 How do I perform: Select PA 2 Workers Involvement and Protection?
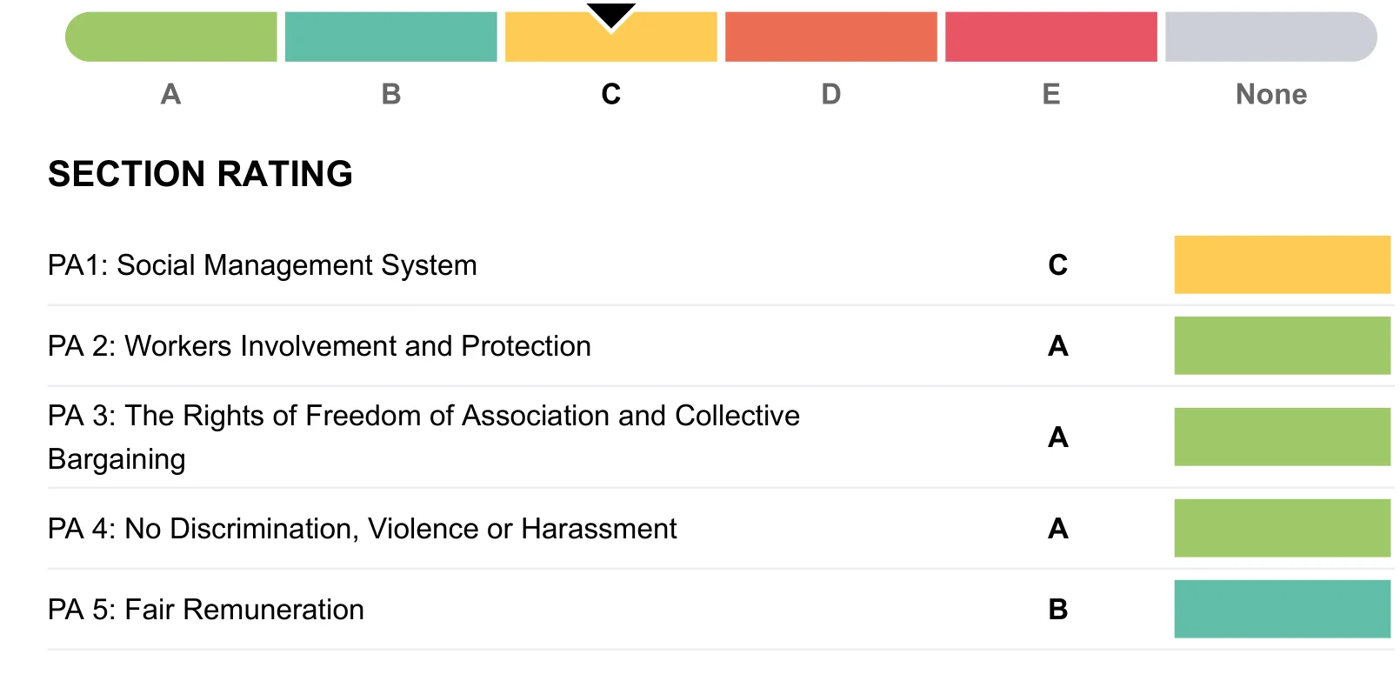(319, 346)
